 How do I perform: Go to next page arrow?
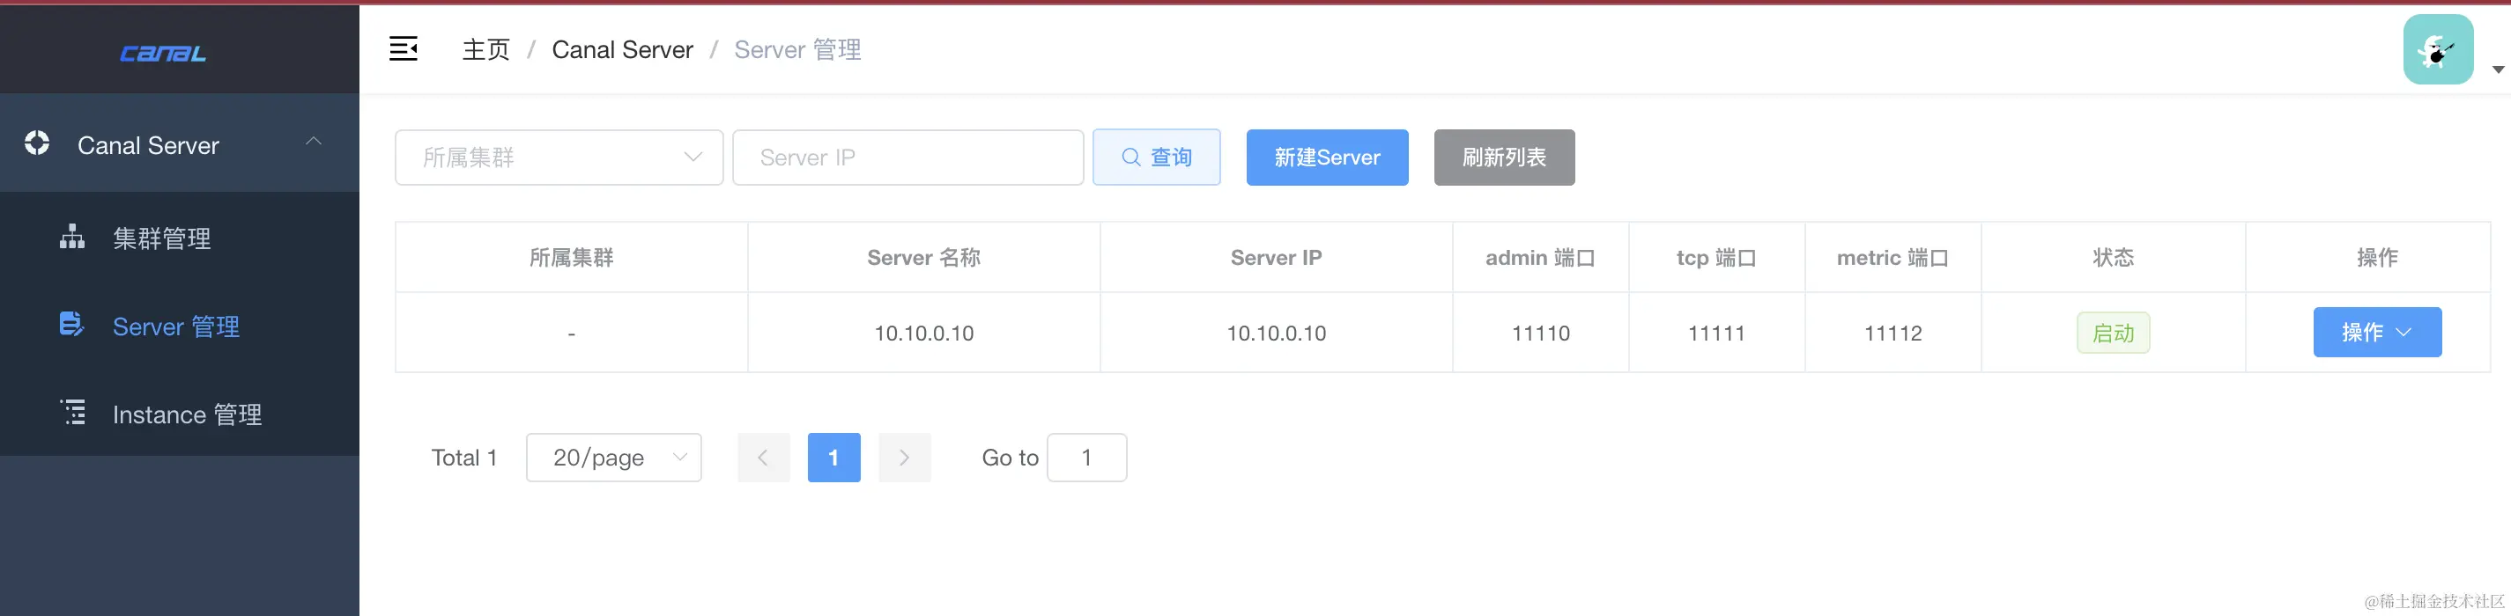(905, 458)
